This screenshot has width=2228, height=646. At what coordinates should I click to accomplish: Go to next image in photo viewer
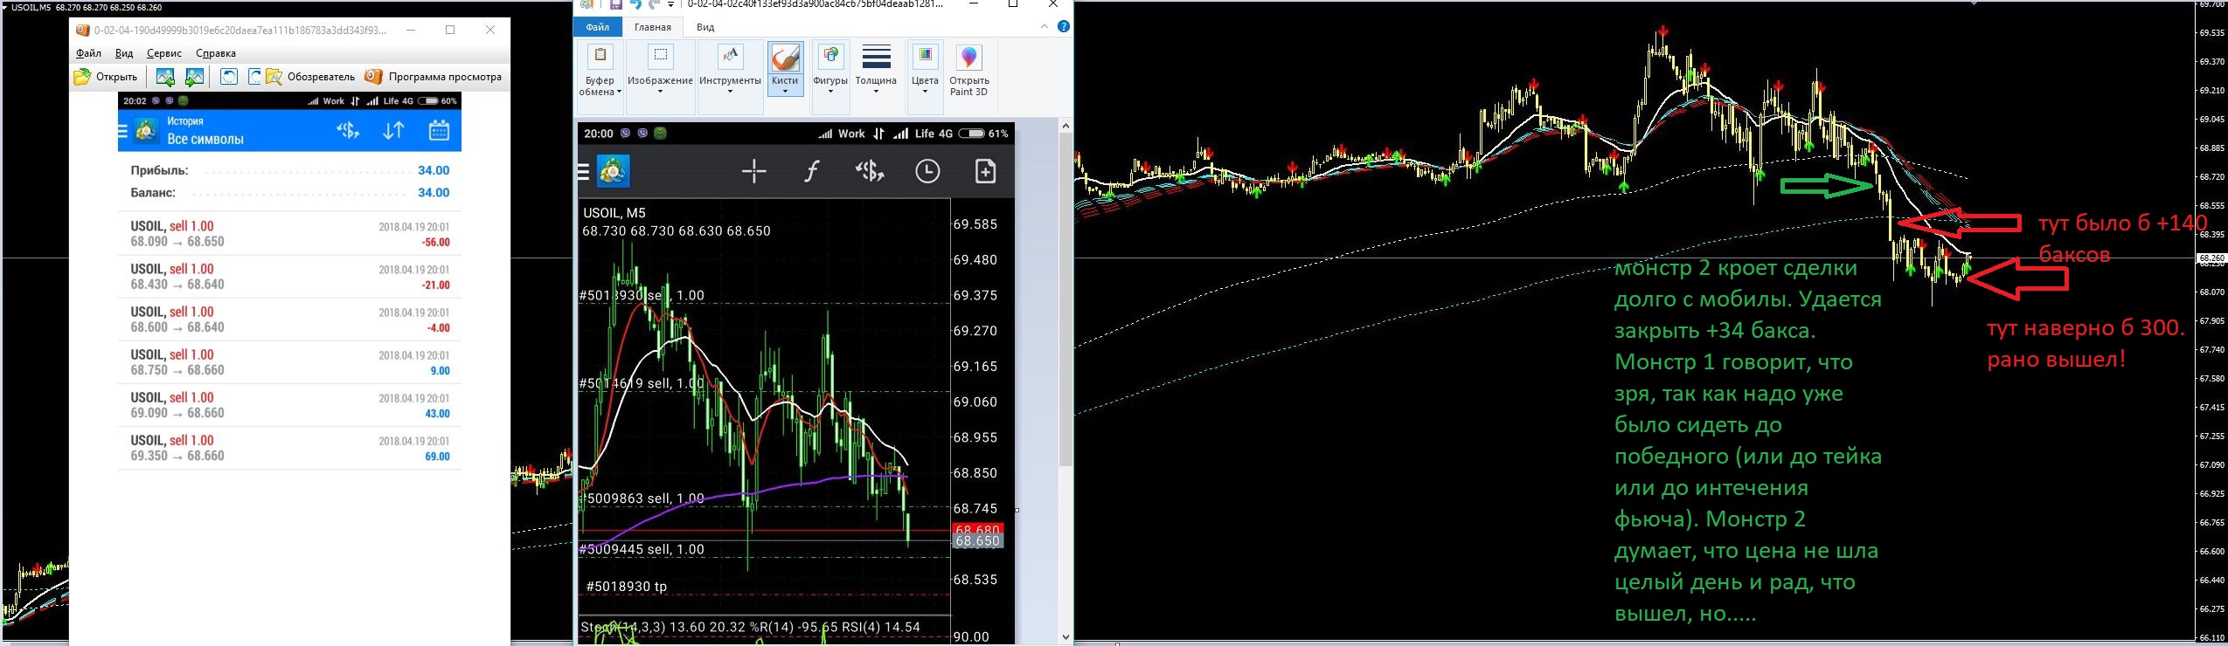(x=194, y=77)
